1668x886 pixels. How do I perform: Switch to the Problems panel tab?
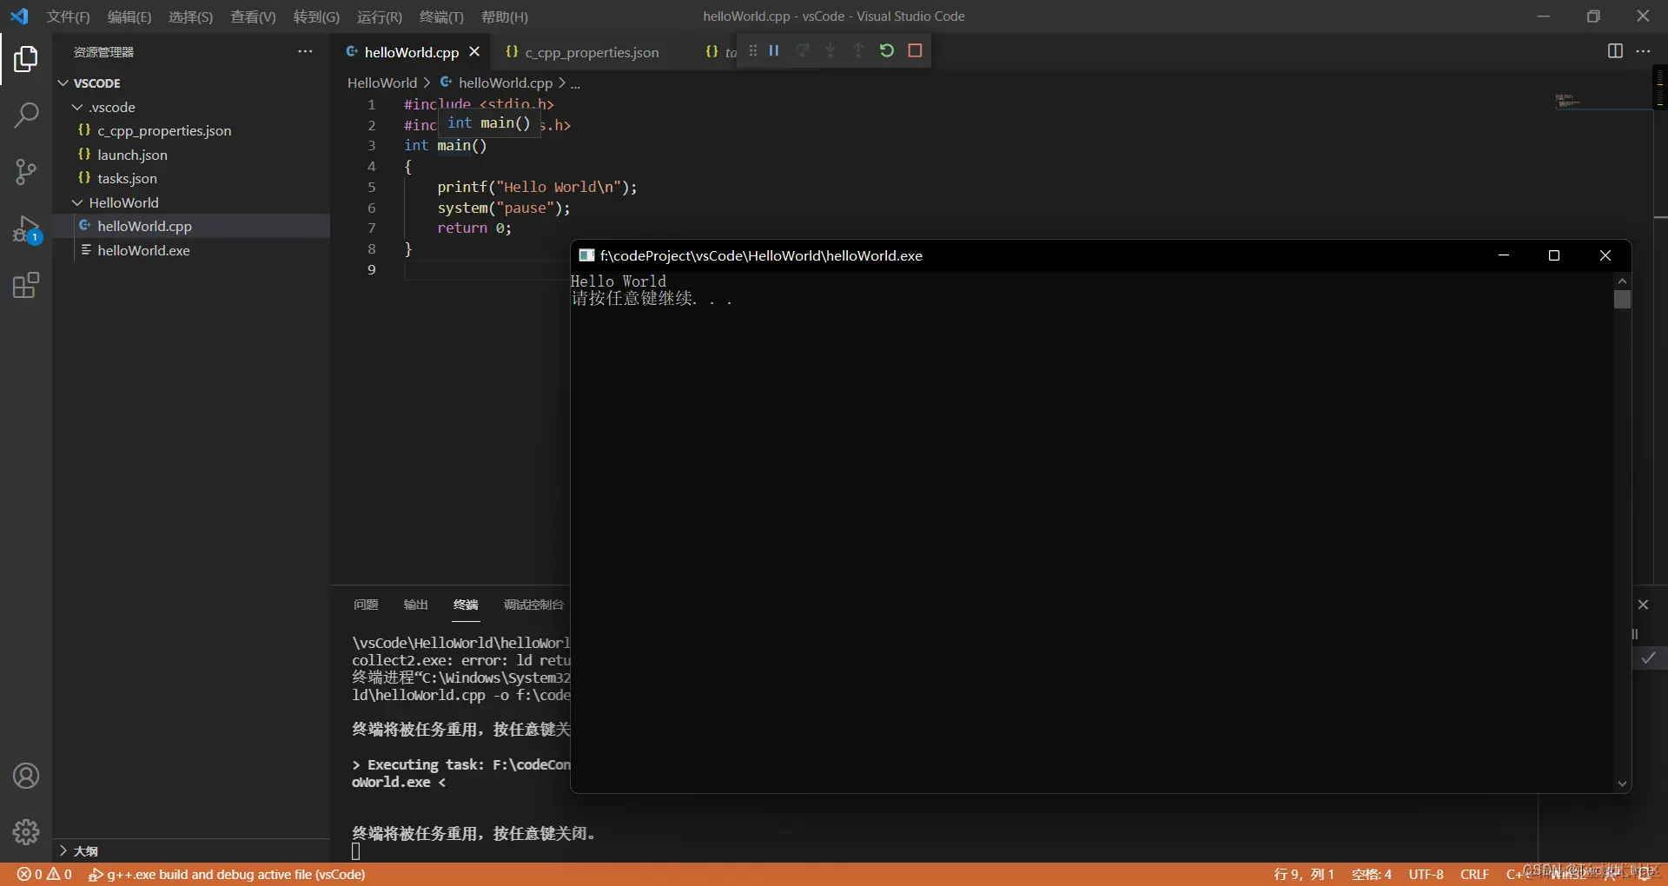pyautogui.click(x=366, y=605)
